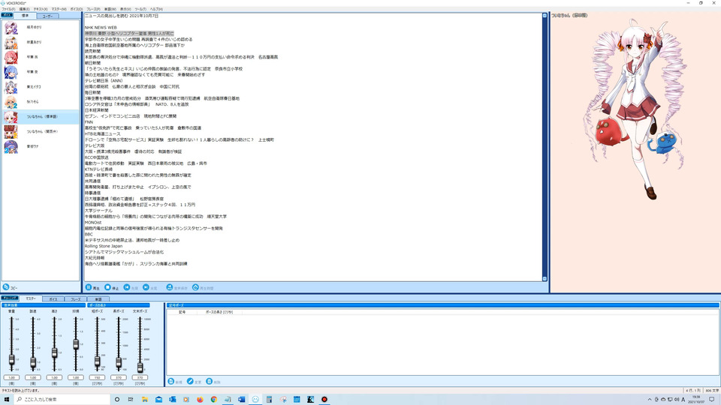Open the Windows notification center
721x405 pixels.
pos(711,400)
